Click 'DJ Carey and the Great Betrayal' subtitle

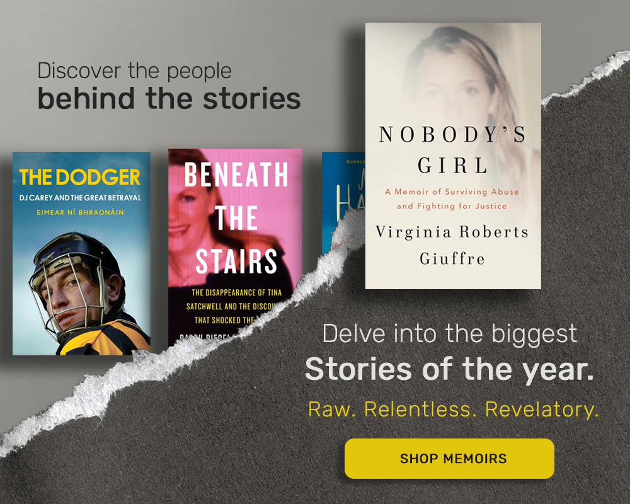tap(81, 198)
